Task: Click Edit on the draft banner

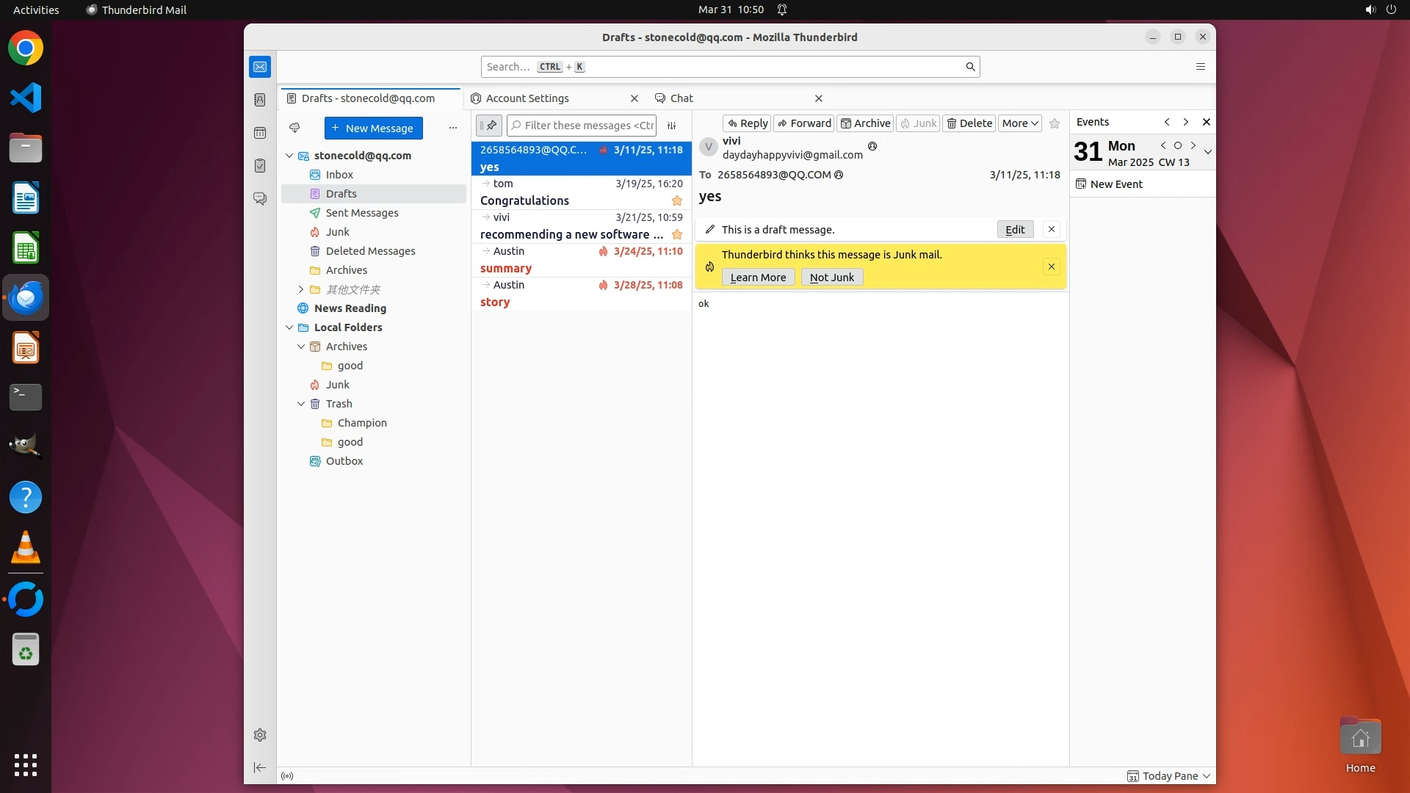Action: [1015, 230]
